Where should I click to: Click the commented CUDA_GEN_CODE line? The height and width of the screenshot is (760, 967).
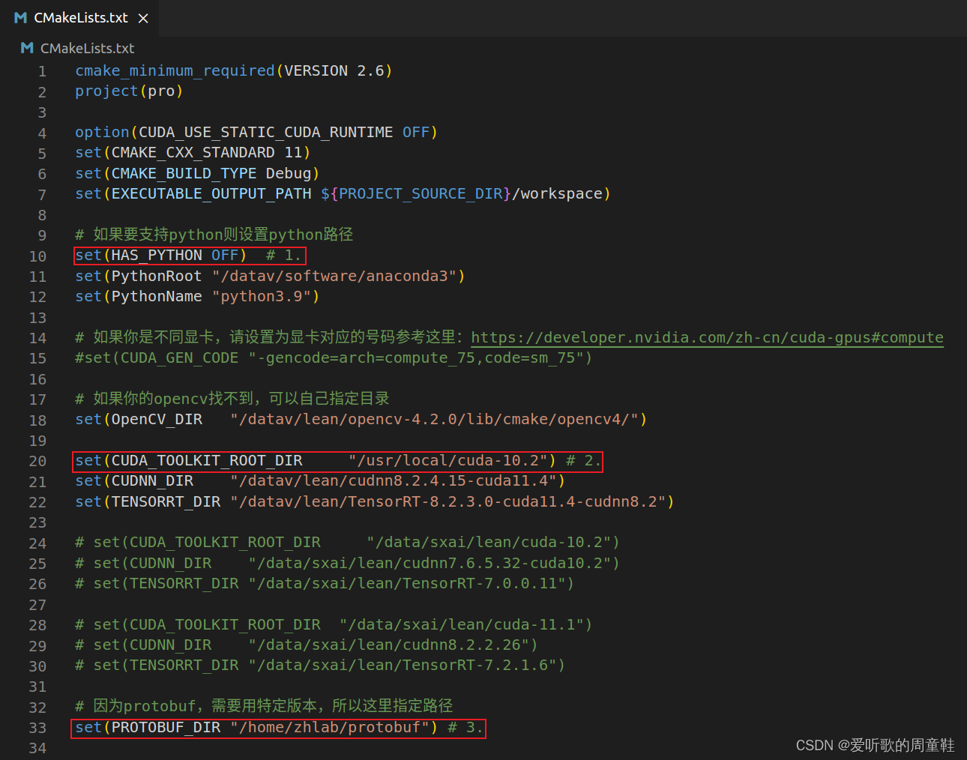coord(334,358)
